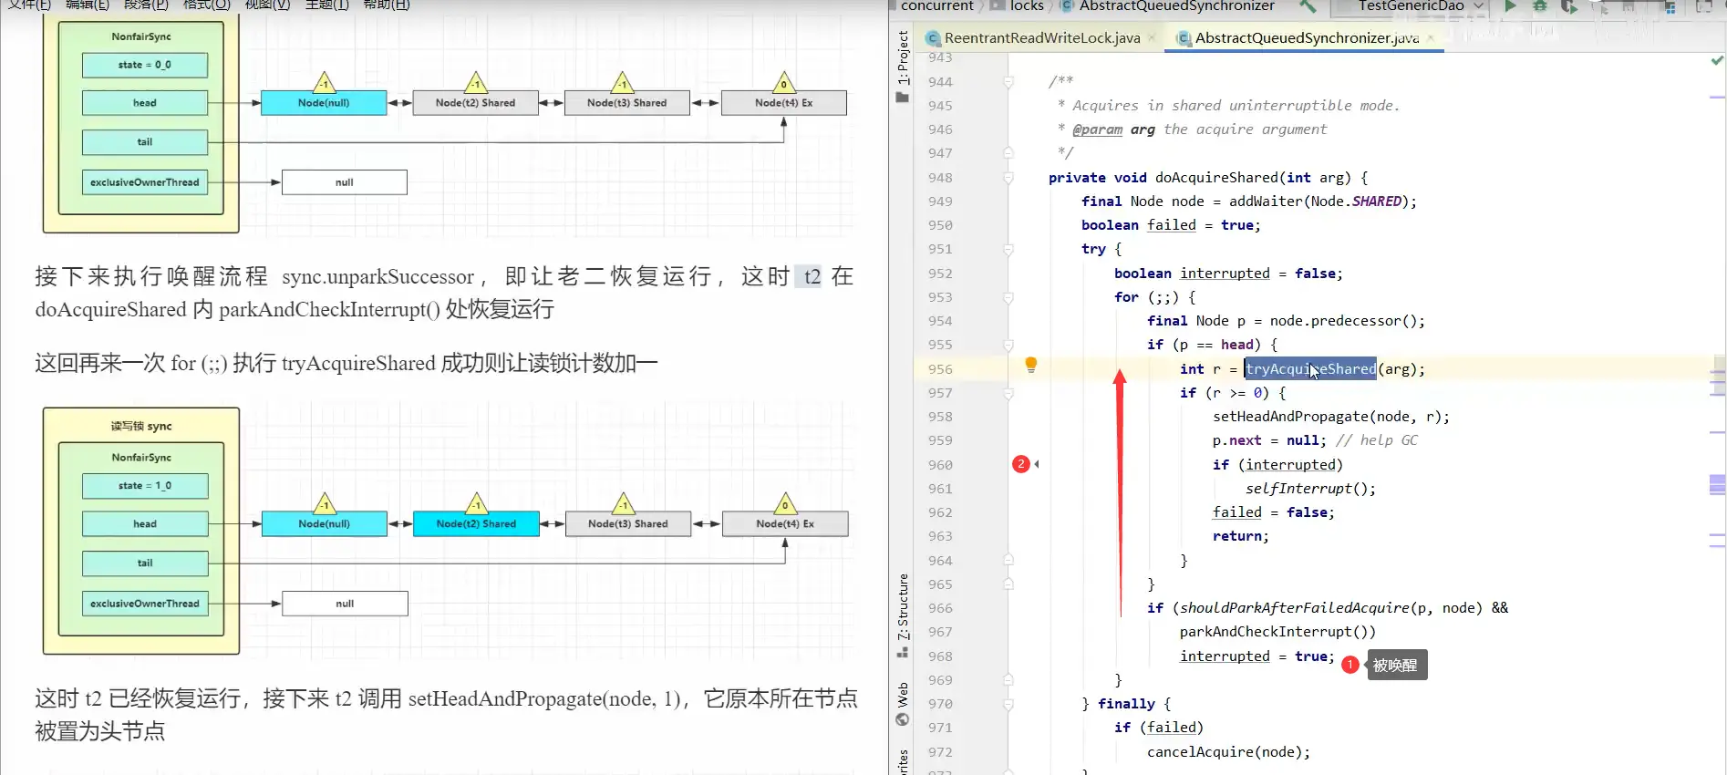Close the ReentrantReadWriteLock.java tab
Viewport: 1727px width, 775px height.
[x=1153, y=37]
